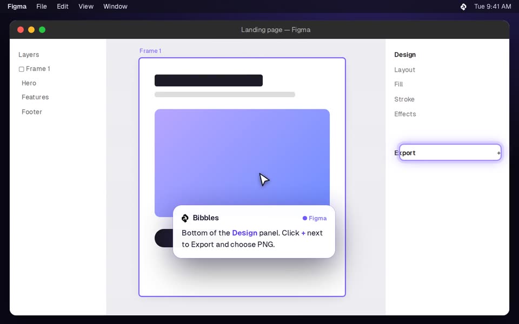Open the Edit menu

[x=63, y=6]
